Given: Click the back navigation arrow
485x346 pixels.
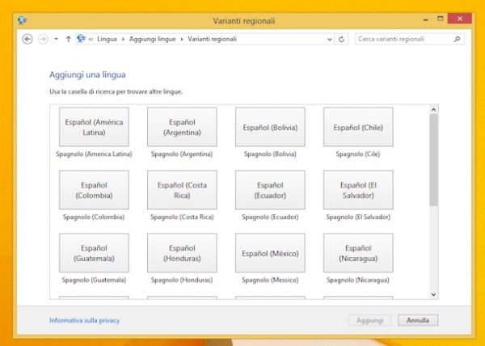Looking at the screenshot, I should [27, 39].
